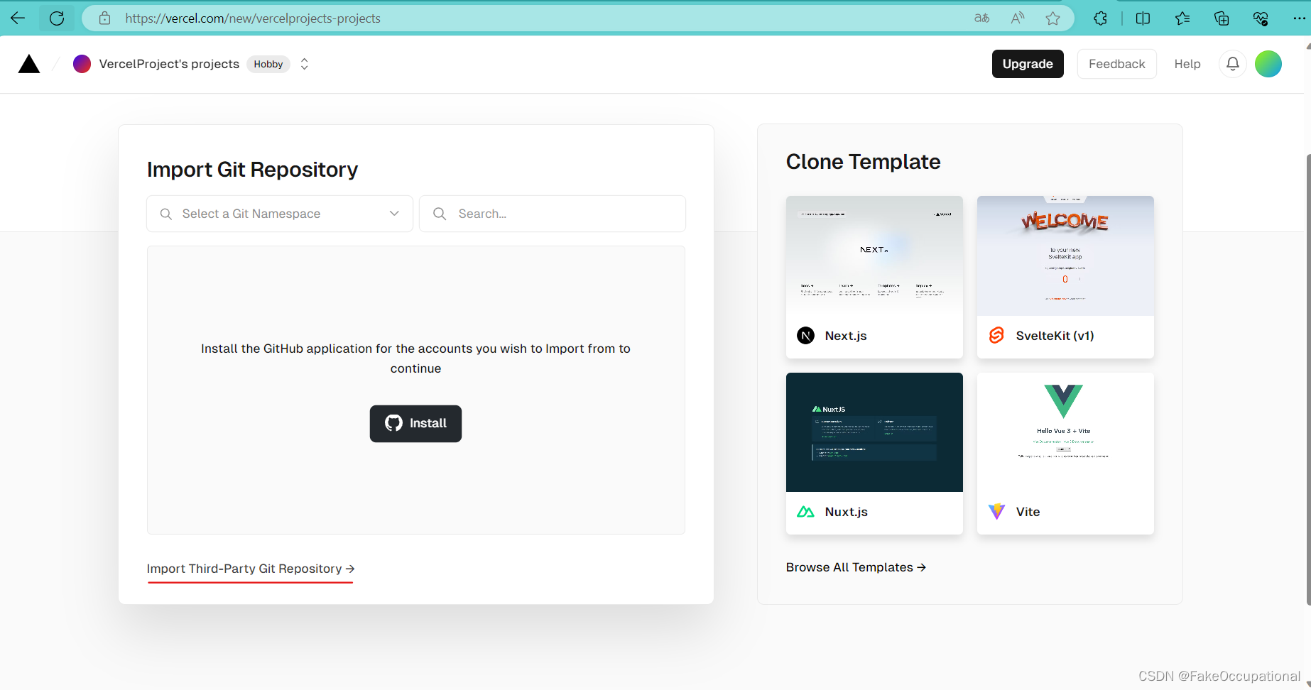Click the Import Git Repository heading

coord(252,170)
